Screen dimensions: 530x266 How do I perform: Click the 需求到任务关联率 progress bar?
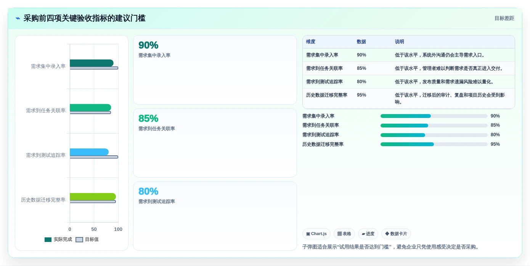pyautogui.click(x=434, y=125)
